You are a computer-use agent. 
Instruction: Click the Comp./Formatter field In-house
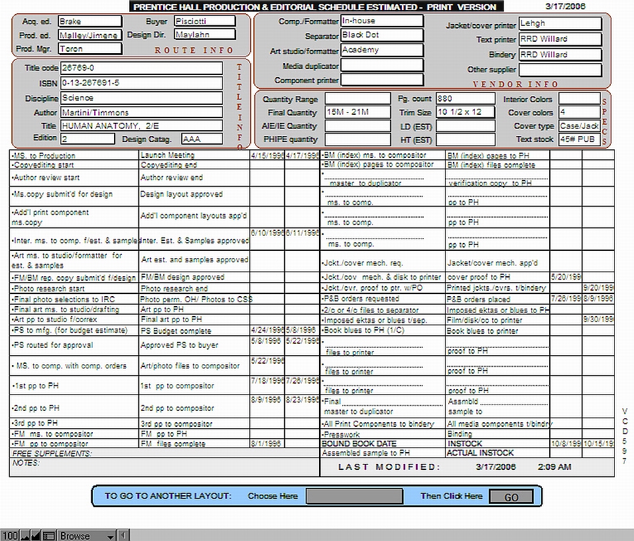[382, 21]
